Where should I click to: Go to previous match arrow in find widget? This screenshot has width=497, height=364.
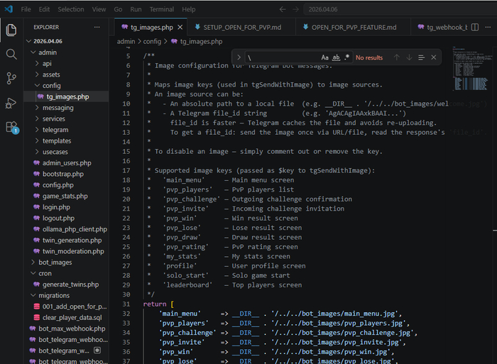[397, 57]
